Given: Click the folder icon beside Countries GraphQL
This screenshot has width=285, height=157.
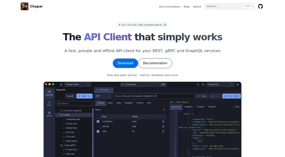Looking at the screenshot, I should click(x=62, y=111).
